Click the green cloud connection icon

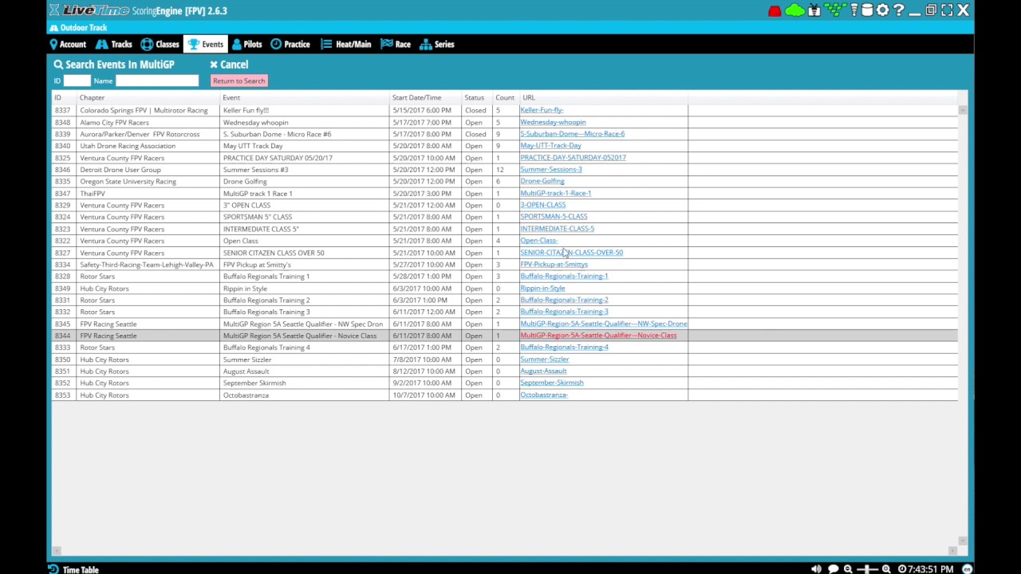tap(795, 10)
